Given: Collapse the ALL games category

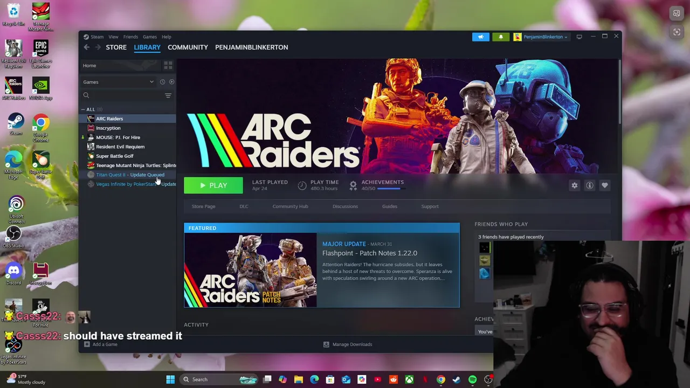Looking at the screenshot, I should pos(83,109).
